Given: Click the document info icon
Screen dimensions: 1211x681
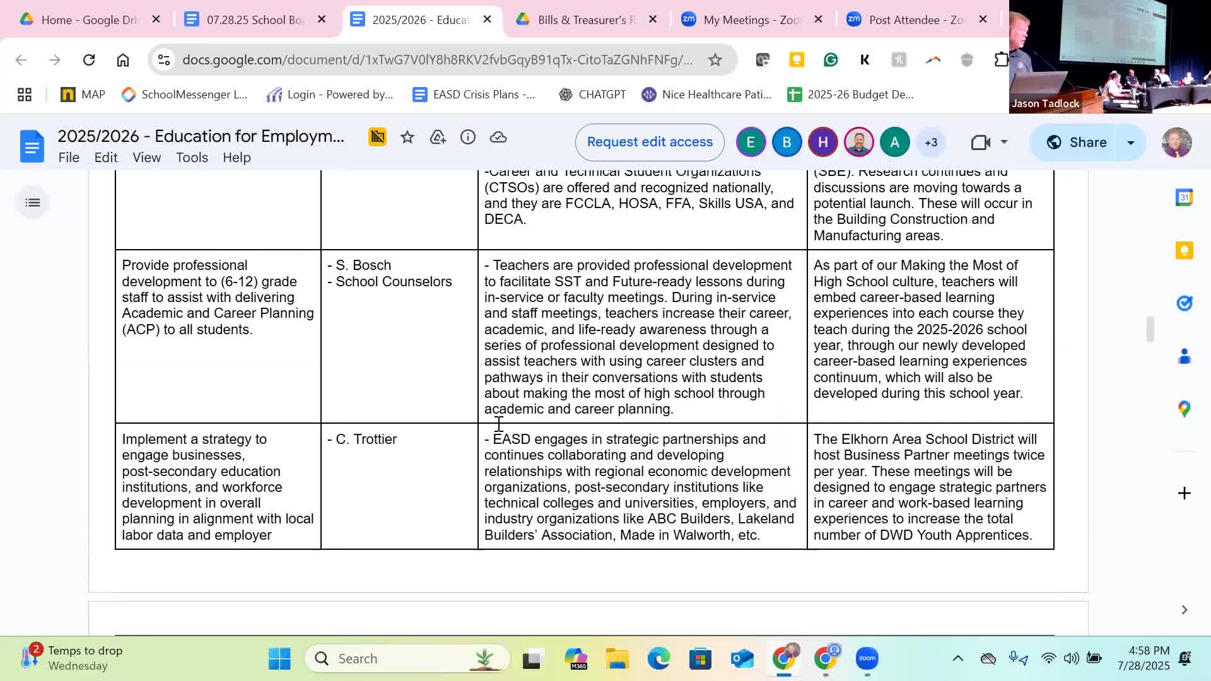Looking at the screenshot, I should click(468, 137).
